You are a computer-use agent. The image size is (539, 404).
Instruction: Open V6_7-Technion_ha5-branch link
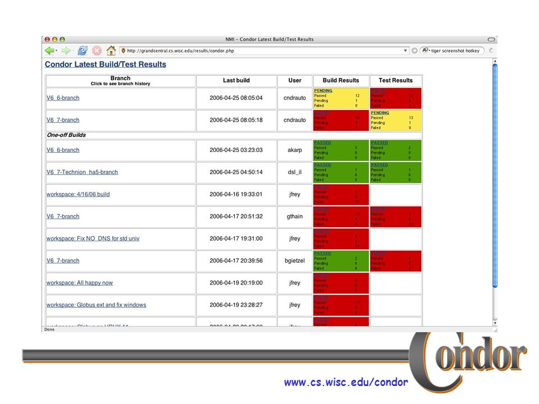tap(82, 172)
